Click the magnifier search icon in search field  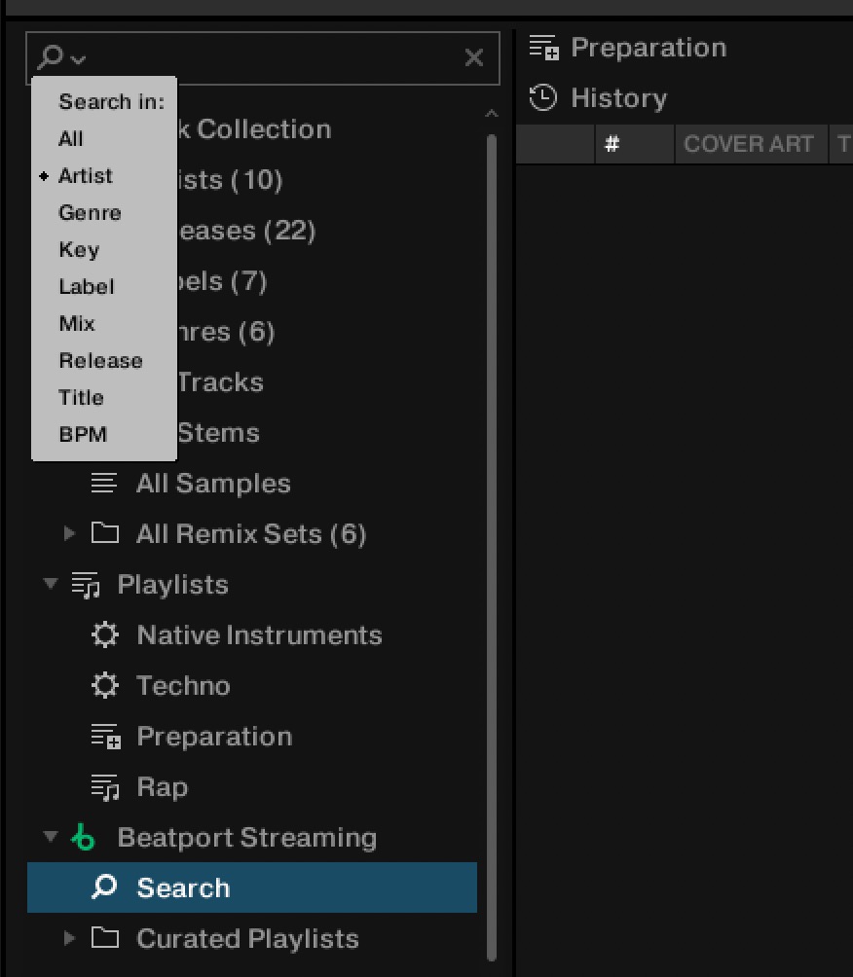click(x=50, y=57)
